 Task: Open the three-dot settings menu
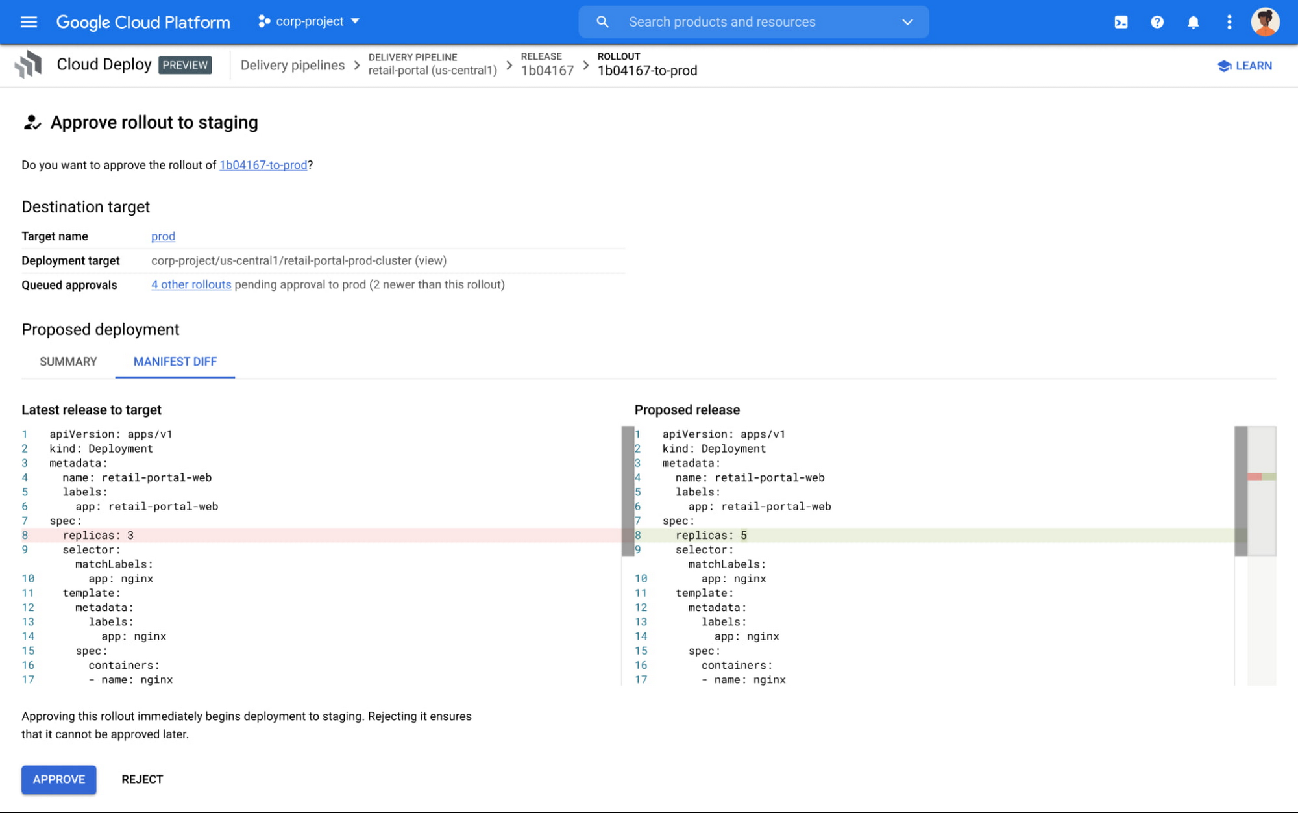[x=1229, y=22]
